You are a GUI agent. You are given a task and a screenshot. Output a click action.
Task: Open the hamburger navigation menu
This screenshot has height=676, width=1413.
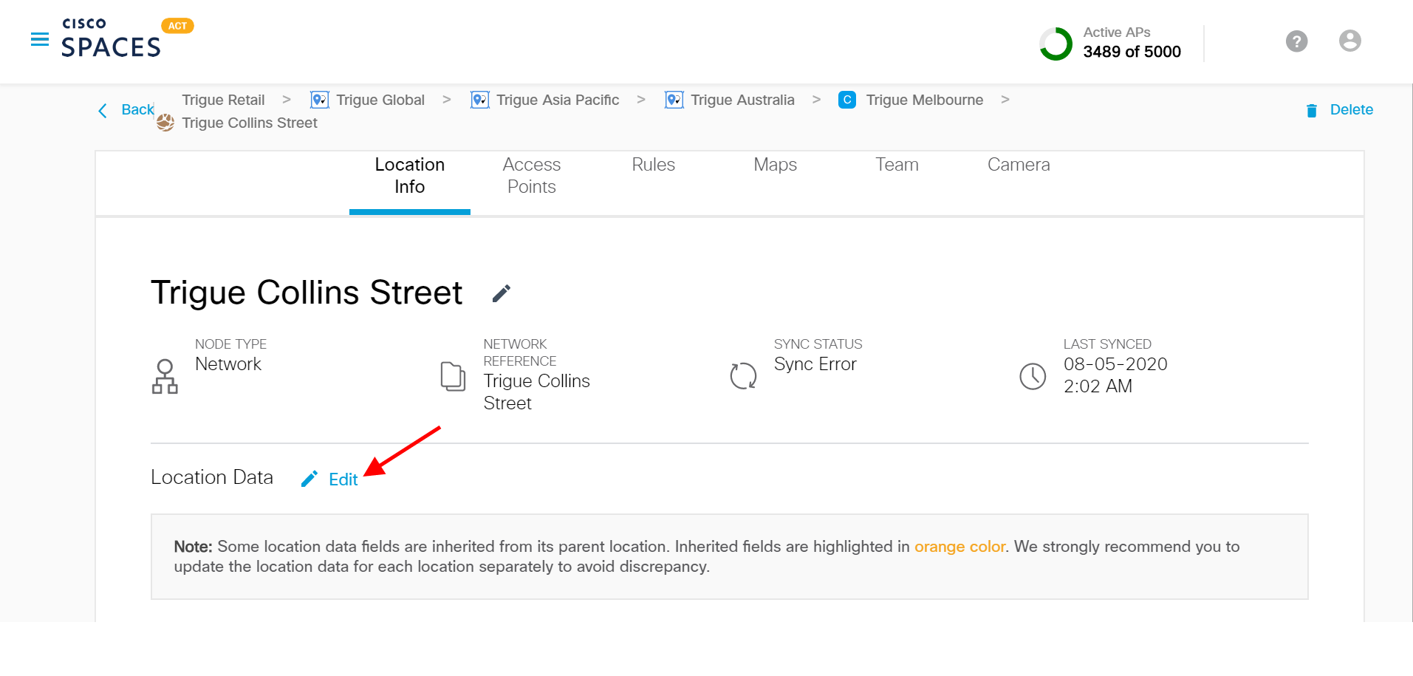pos(40,39)
